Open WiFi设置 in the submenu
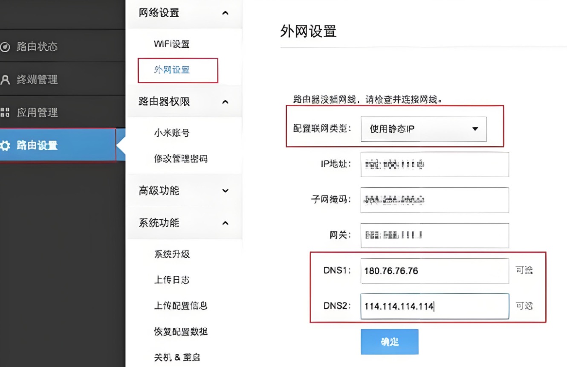Screen dimensions: 567x367 pyautogui.click(x=171, y=44)
